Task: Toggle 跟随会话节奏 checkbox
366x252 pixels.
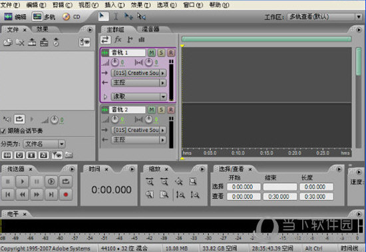Action: click(x=3, y=131)
